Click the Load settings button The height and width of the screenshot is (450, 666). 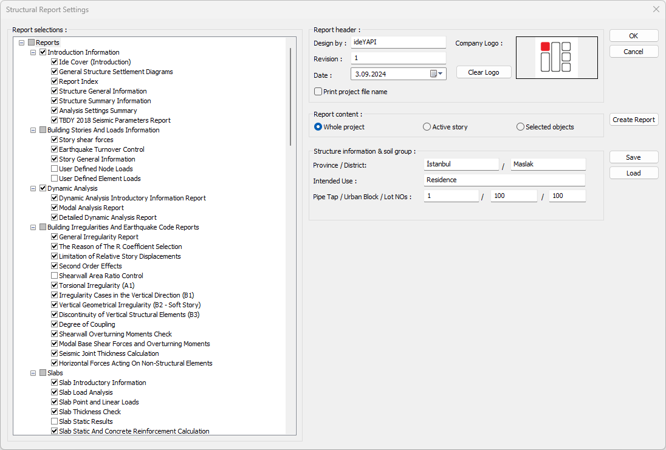[634, 173]
